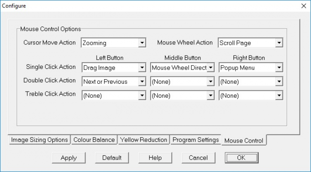This screenshot has width=311, height=172.
Task: Open the Colour Balance tab
Action: pos(94,140)
